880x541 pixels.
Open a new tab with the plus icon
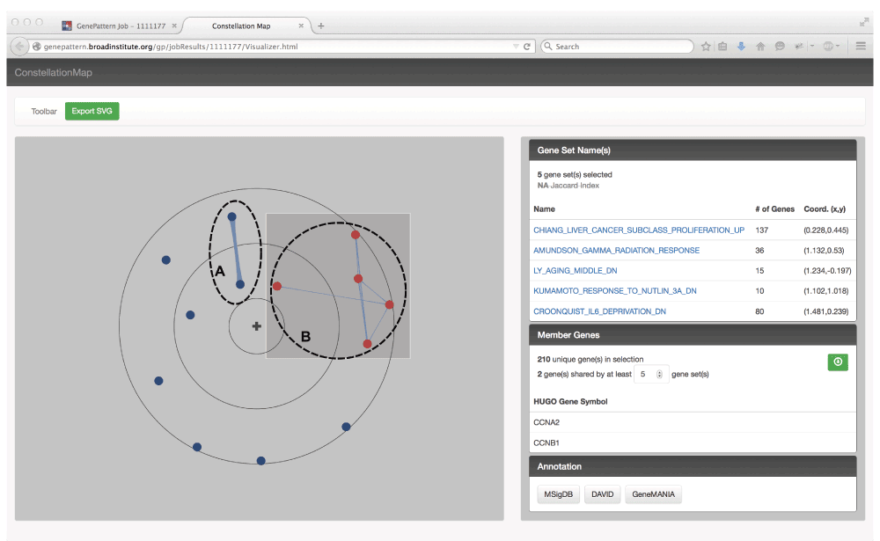(321, 26)
